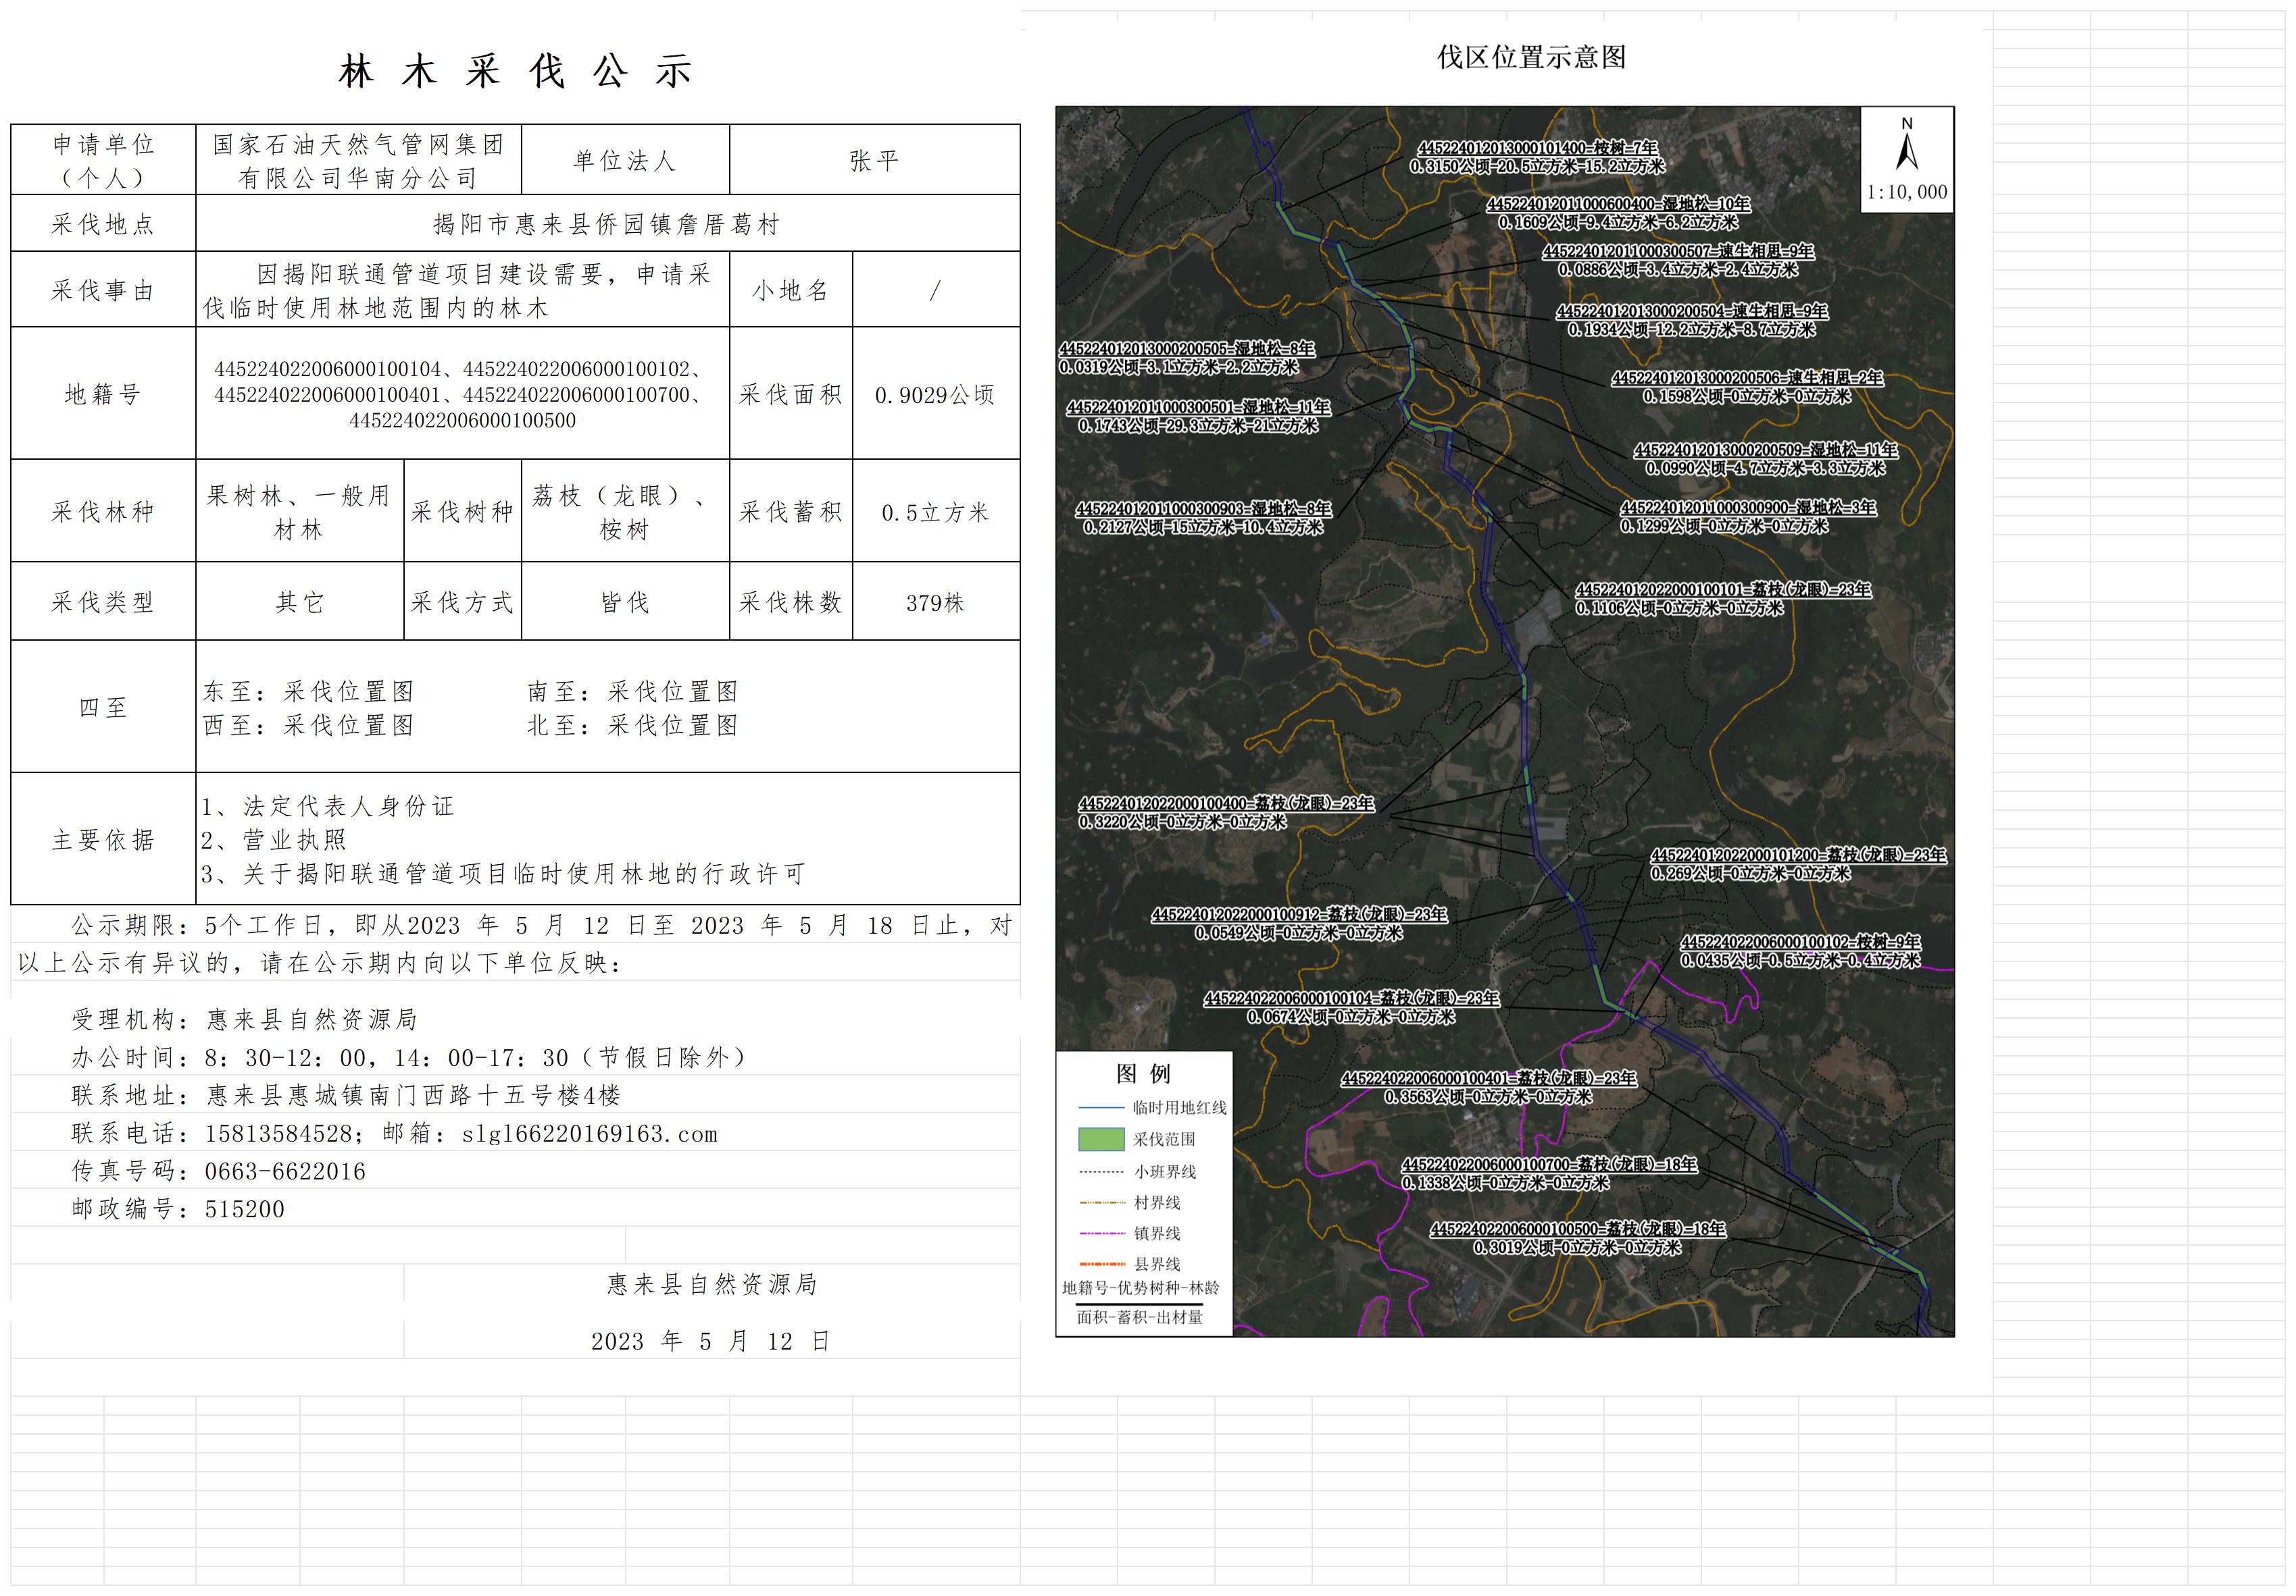This screenshot has width=2296, height=1596.
Task: Click the 图例 legend heading
Action: pyautogui.click(x=1143, y=1073)
